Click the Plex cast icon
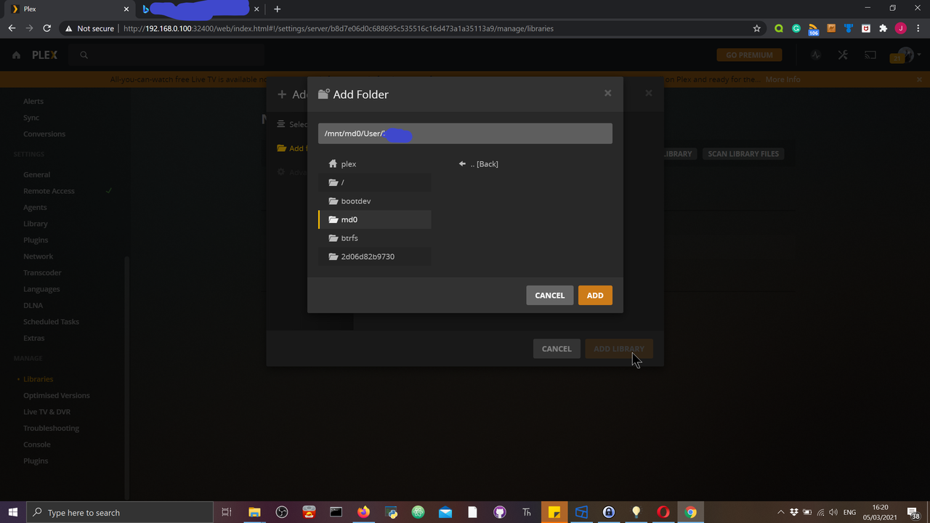This screenshot has width=930, height=523. [x=870, y=55]
